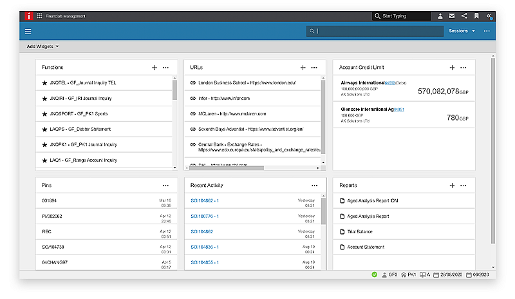Click the user profile icon in top bar
The width and height of the screenshot is (515, 299).
pyautogui.click(x=440, y=15)
